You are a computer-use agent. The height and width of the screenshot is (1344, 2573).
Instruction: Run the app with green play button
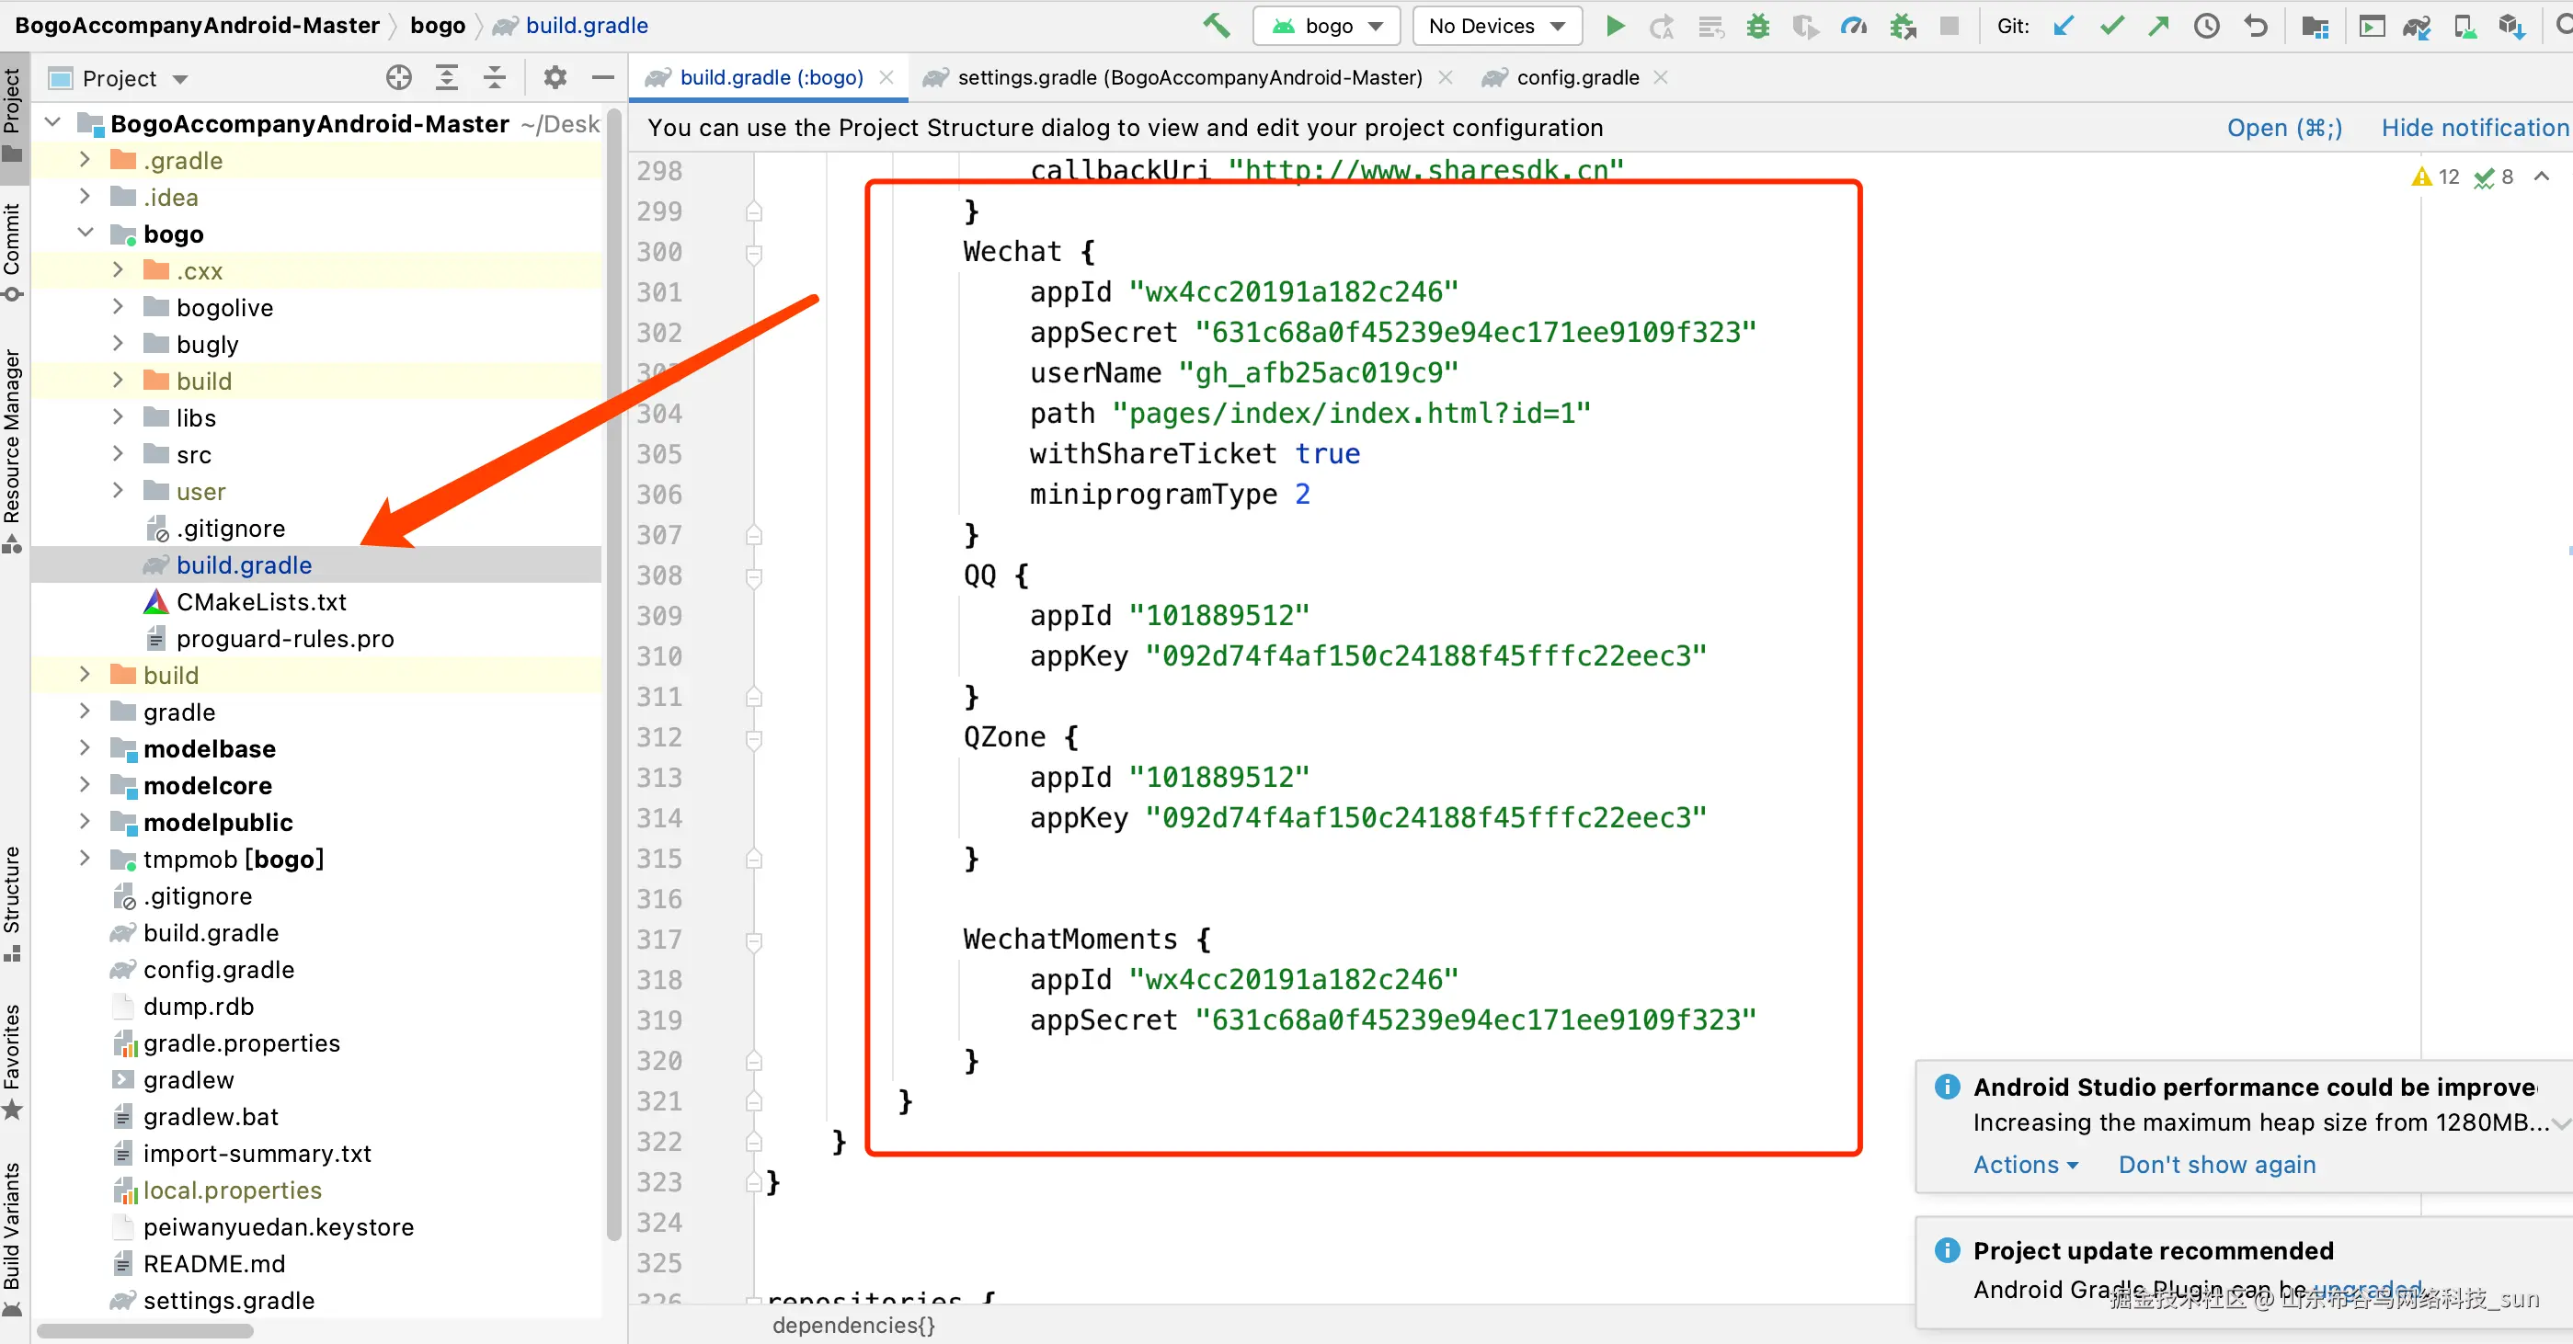click(x=1614, y=26)
